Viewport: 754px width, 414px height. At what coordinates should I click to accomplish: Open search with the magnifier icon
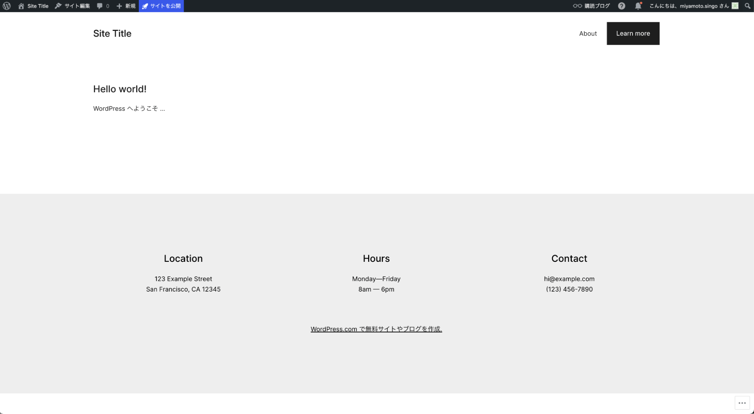pyautogui.click(x=747, y=6)
